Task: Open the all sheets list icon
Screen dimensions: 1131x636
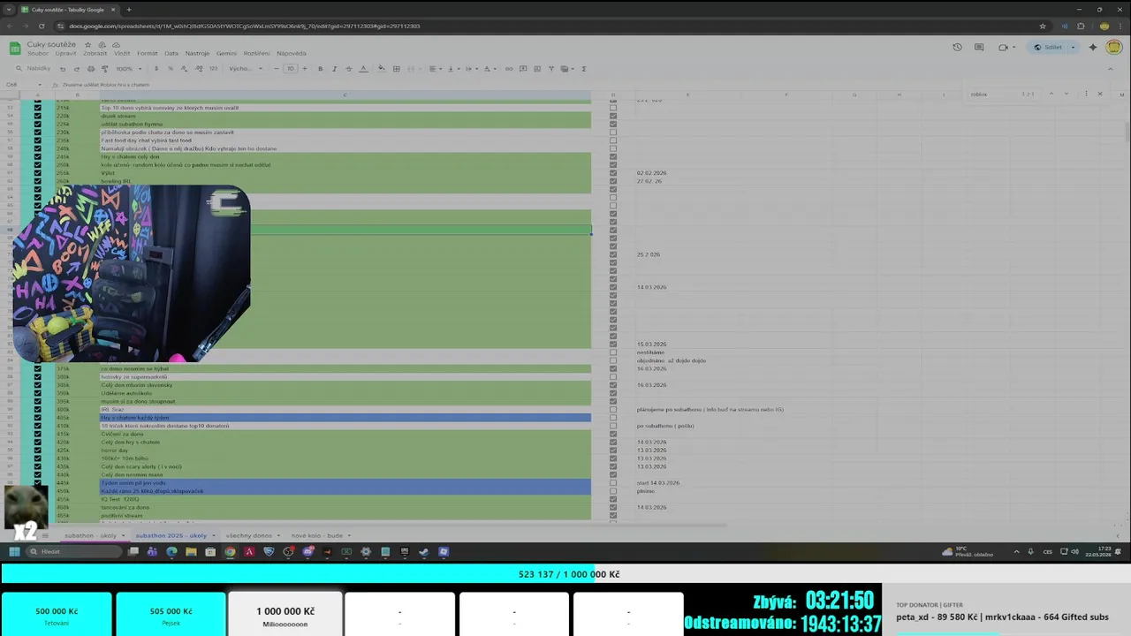Action: (x=45, y=535)
